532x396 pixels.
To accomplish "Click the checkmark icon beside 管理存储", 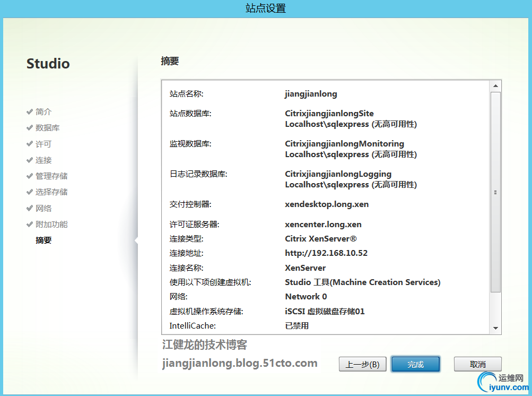I will pyautogui.click(x=30, y=176).
